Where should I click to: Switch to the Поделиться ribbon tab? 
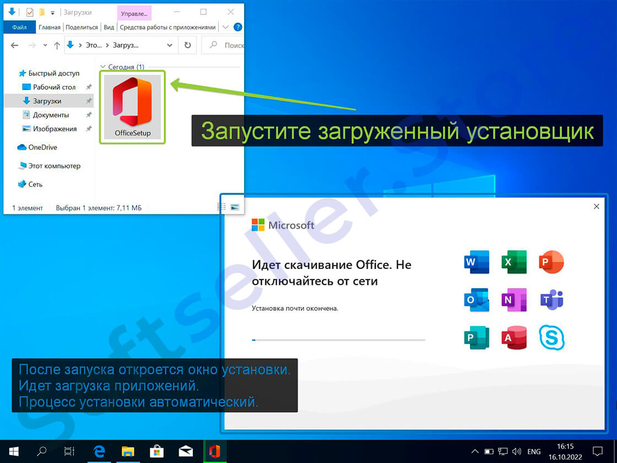(x=82, y=27)
